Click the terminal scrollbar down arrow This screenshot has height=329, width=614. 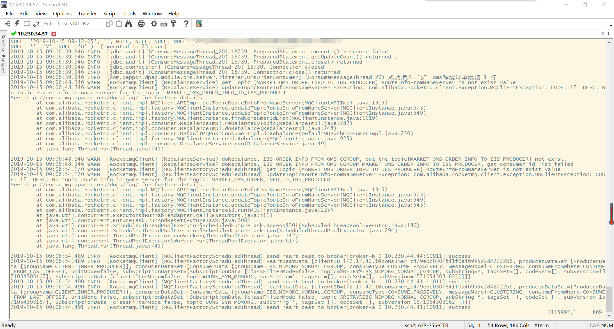(x=609, y=316)
